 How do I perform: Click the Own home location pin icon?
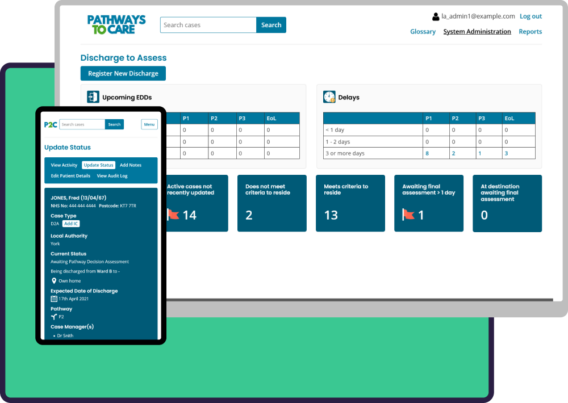(x=54, y=281)
